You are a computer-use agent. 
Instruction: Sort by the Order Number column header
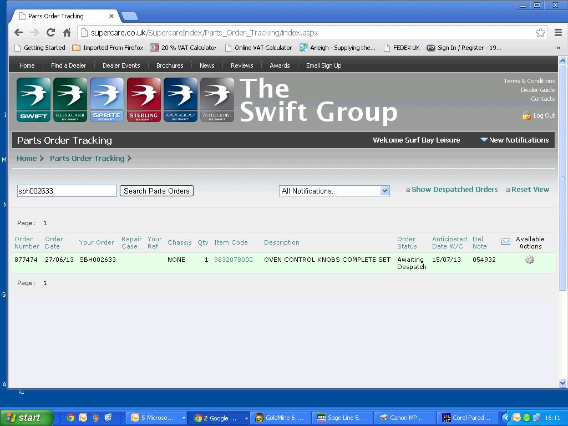27,242
